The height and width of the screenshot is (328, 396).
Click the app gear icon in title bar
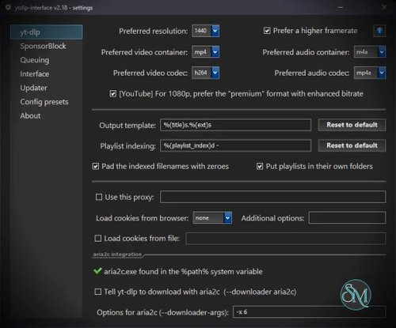pyautogui.click(x=8, y=7)
